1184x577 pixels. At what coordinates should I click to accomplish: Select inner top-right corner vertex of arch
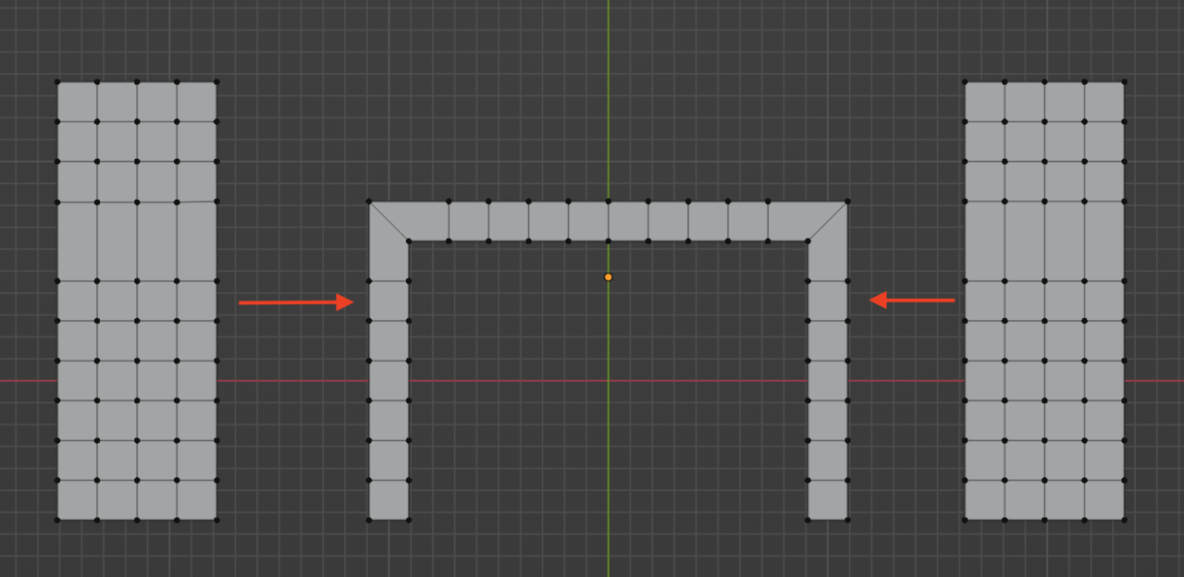pos(808,241)
